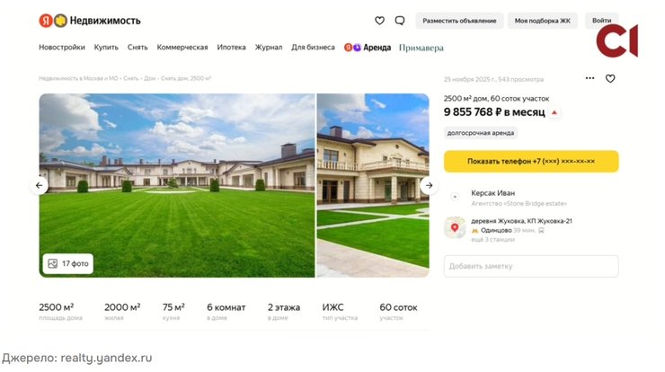Open favorites heart icon in header
This screenshot has width=665, height=372.
coord(379,21)
